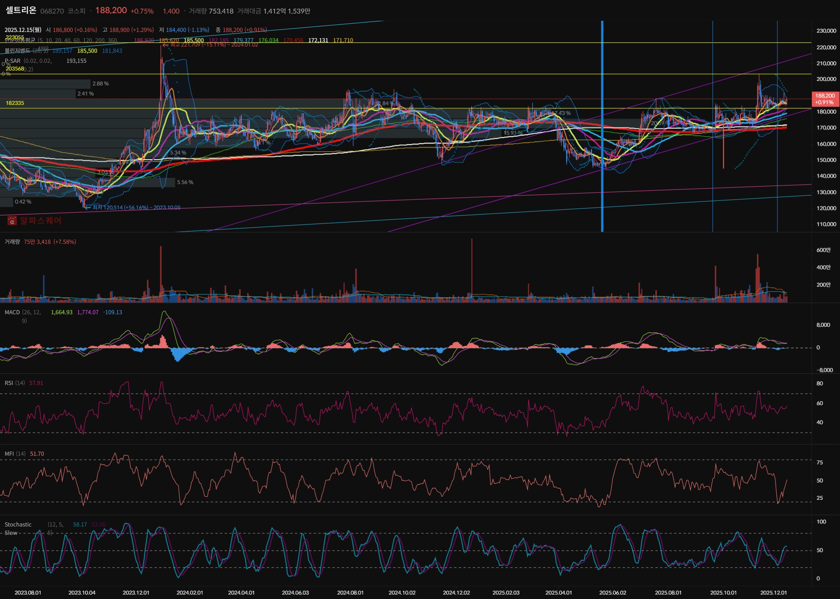Image resolution: width=840 pixels, height=599 pixels.
Task: Click the 2025.12.15(월) date header
Action: 23,30
